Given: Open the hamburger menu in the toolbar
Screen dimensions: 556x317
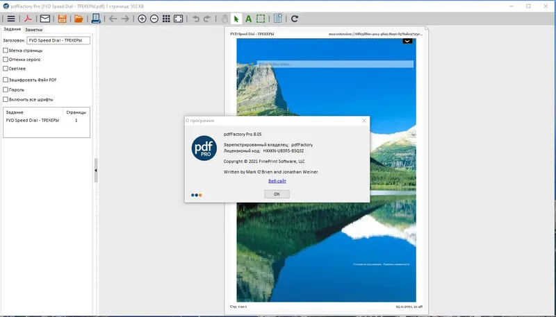Looking at the screenshot, I should click(x=11, y=19).
